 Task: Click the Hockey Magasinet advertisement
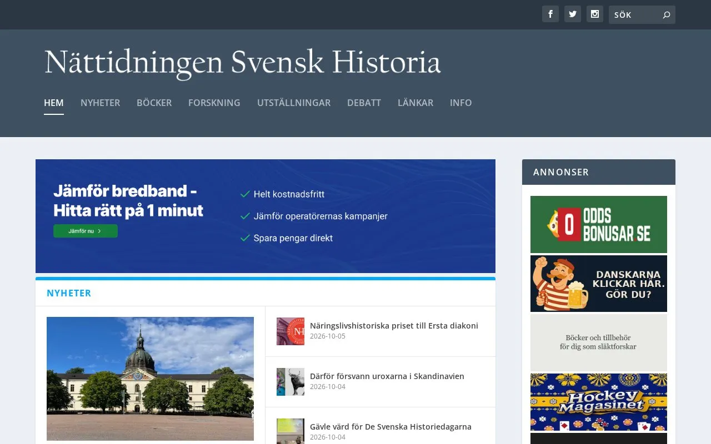[x=599, y=402]
